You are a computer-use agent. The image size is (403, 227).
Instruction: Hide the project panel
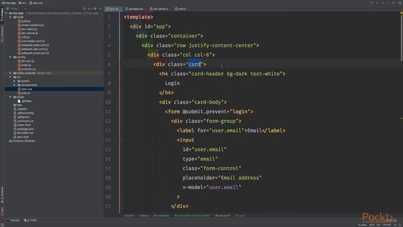pos(100,9)
